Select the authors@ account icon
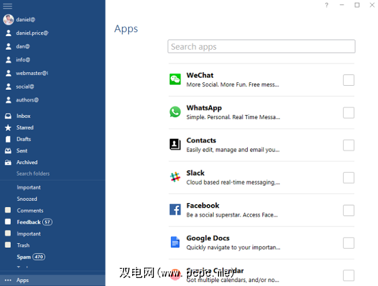 click(x=9, y=100)
